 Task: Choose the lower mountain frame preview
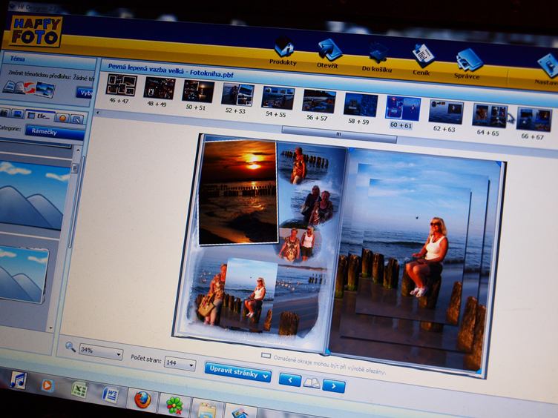(x=24, y=275)
